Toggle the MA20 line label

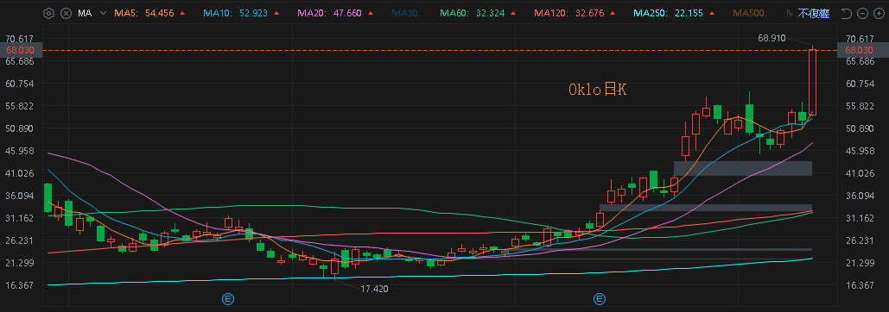click(x=329, y=13)
